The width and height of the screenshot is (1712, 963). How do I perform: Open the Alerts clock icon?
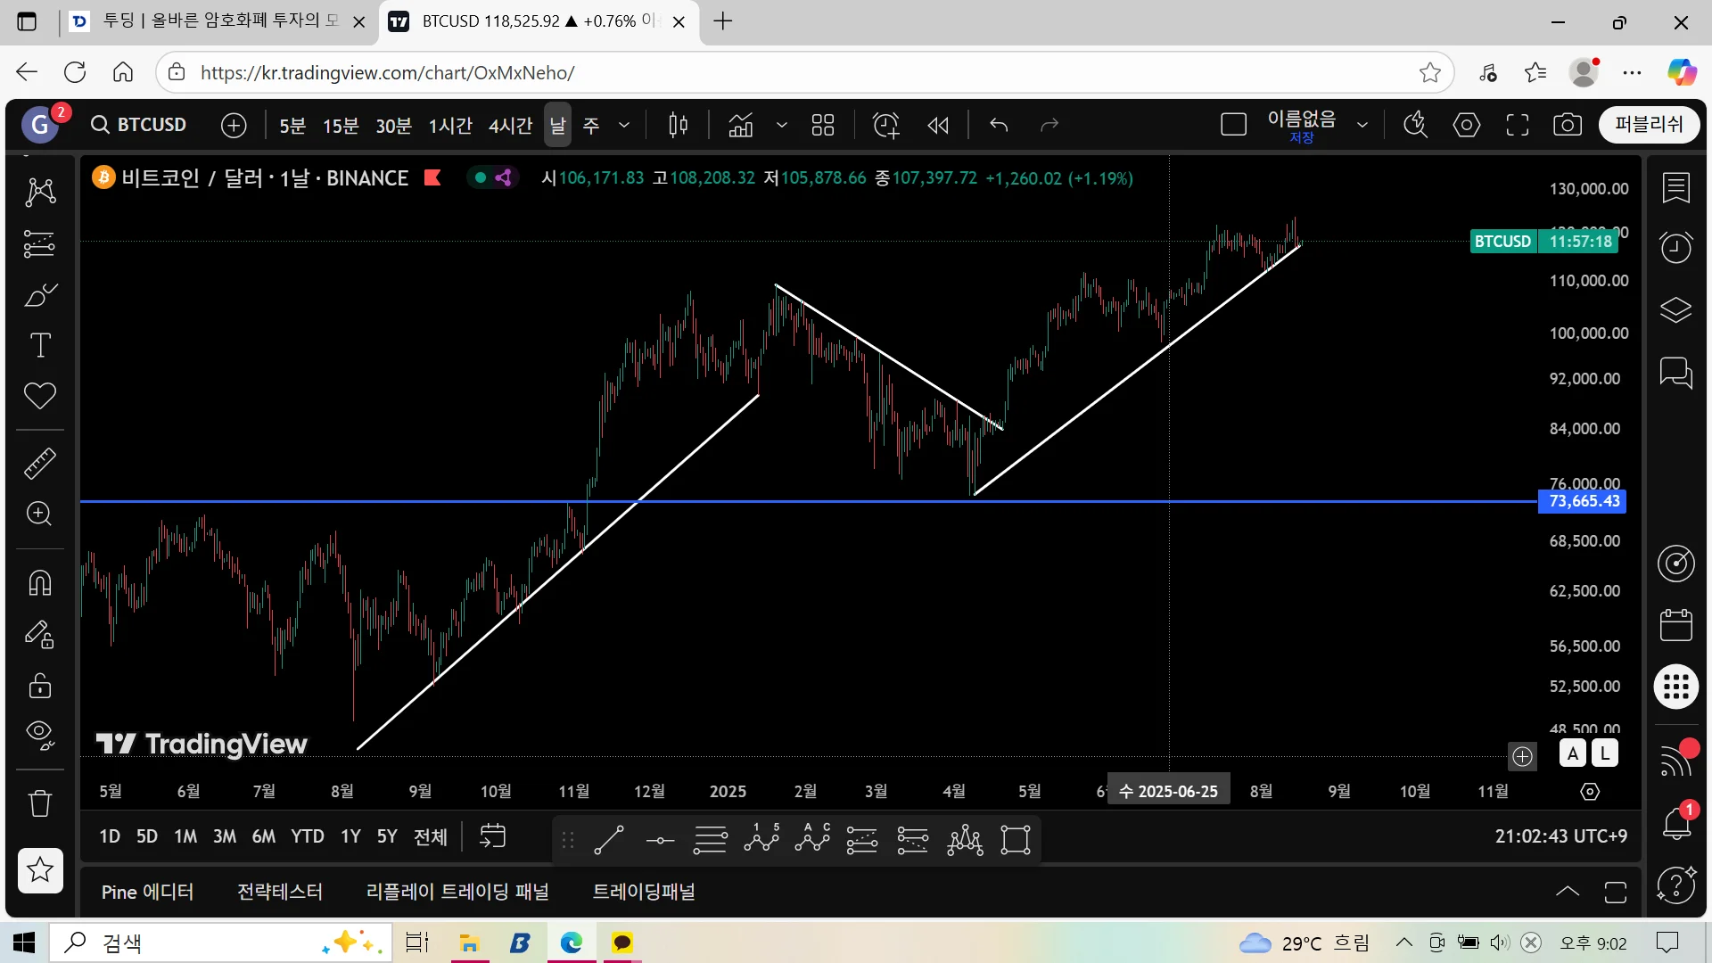pos(1675,247)
